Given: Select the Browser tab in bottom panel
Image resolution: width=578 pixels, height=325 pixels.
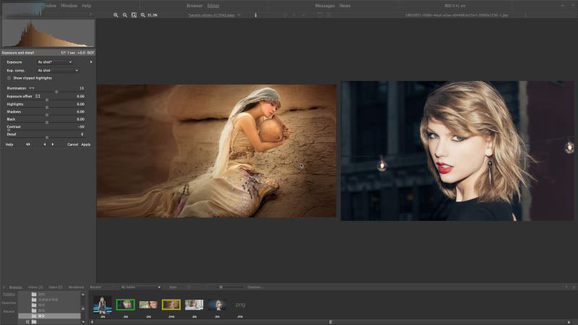Looking at the screenshot, I should [x=15, y=287].
